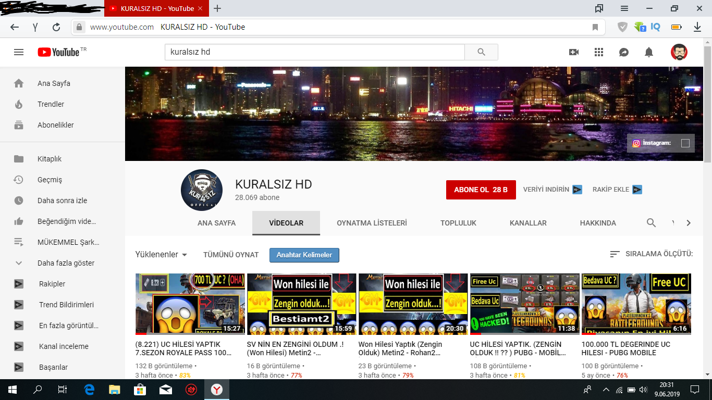This screenshot has height=400, width=712.
Task: Open the 20:30 Won hilesi thumbnail
Action: pos(413,304)
